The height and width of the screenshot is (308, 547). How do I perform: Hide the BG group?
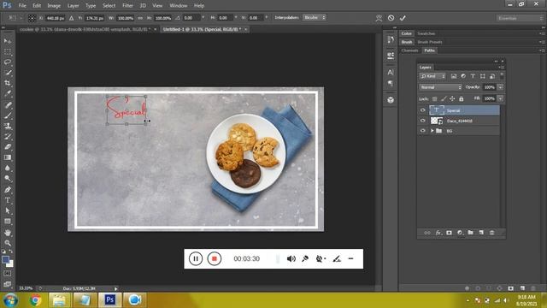423,131
